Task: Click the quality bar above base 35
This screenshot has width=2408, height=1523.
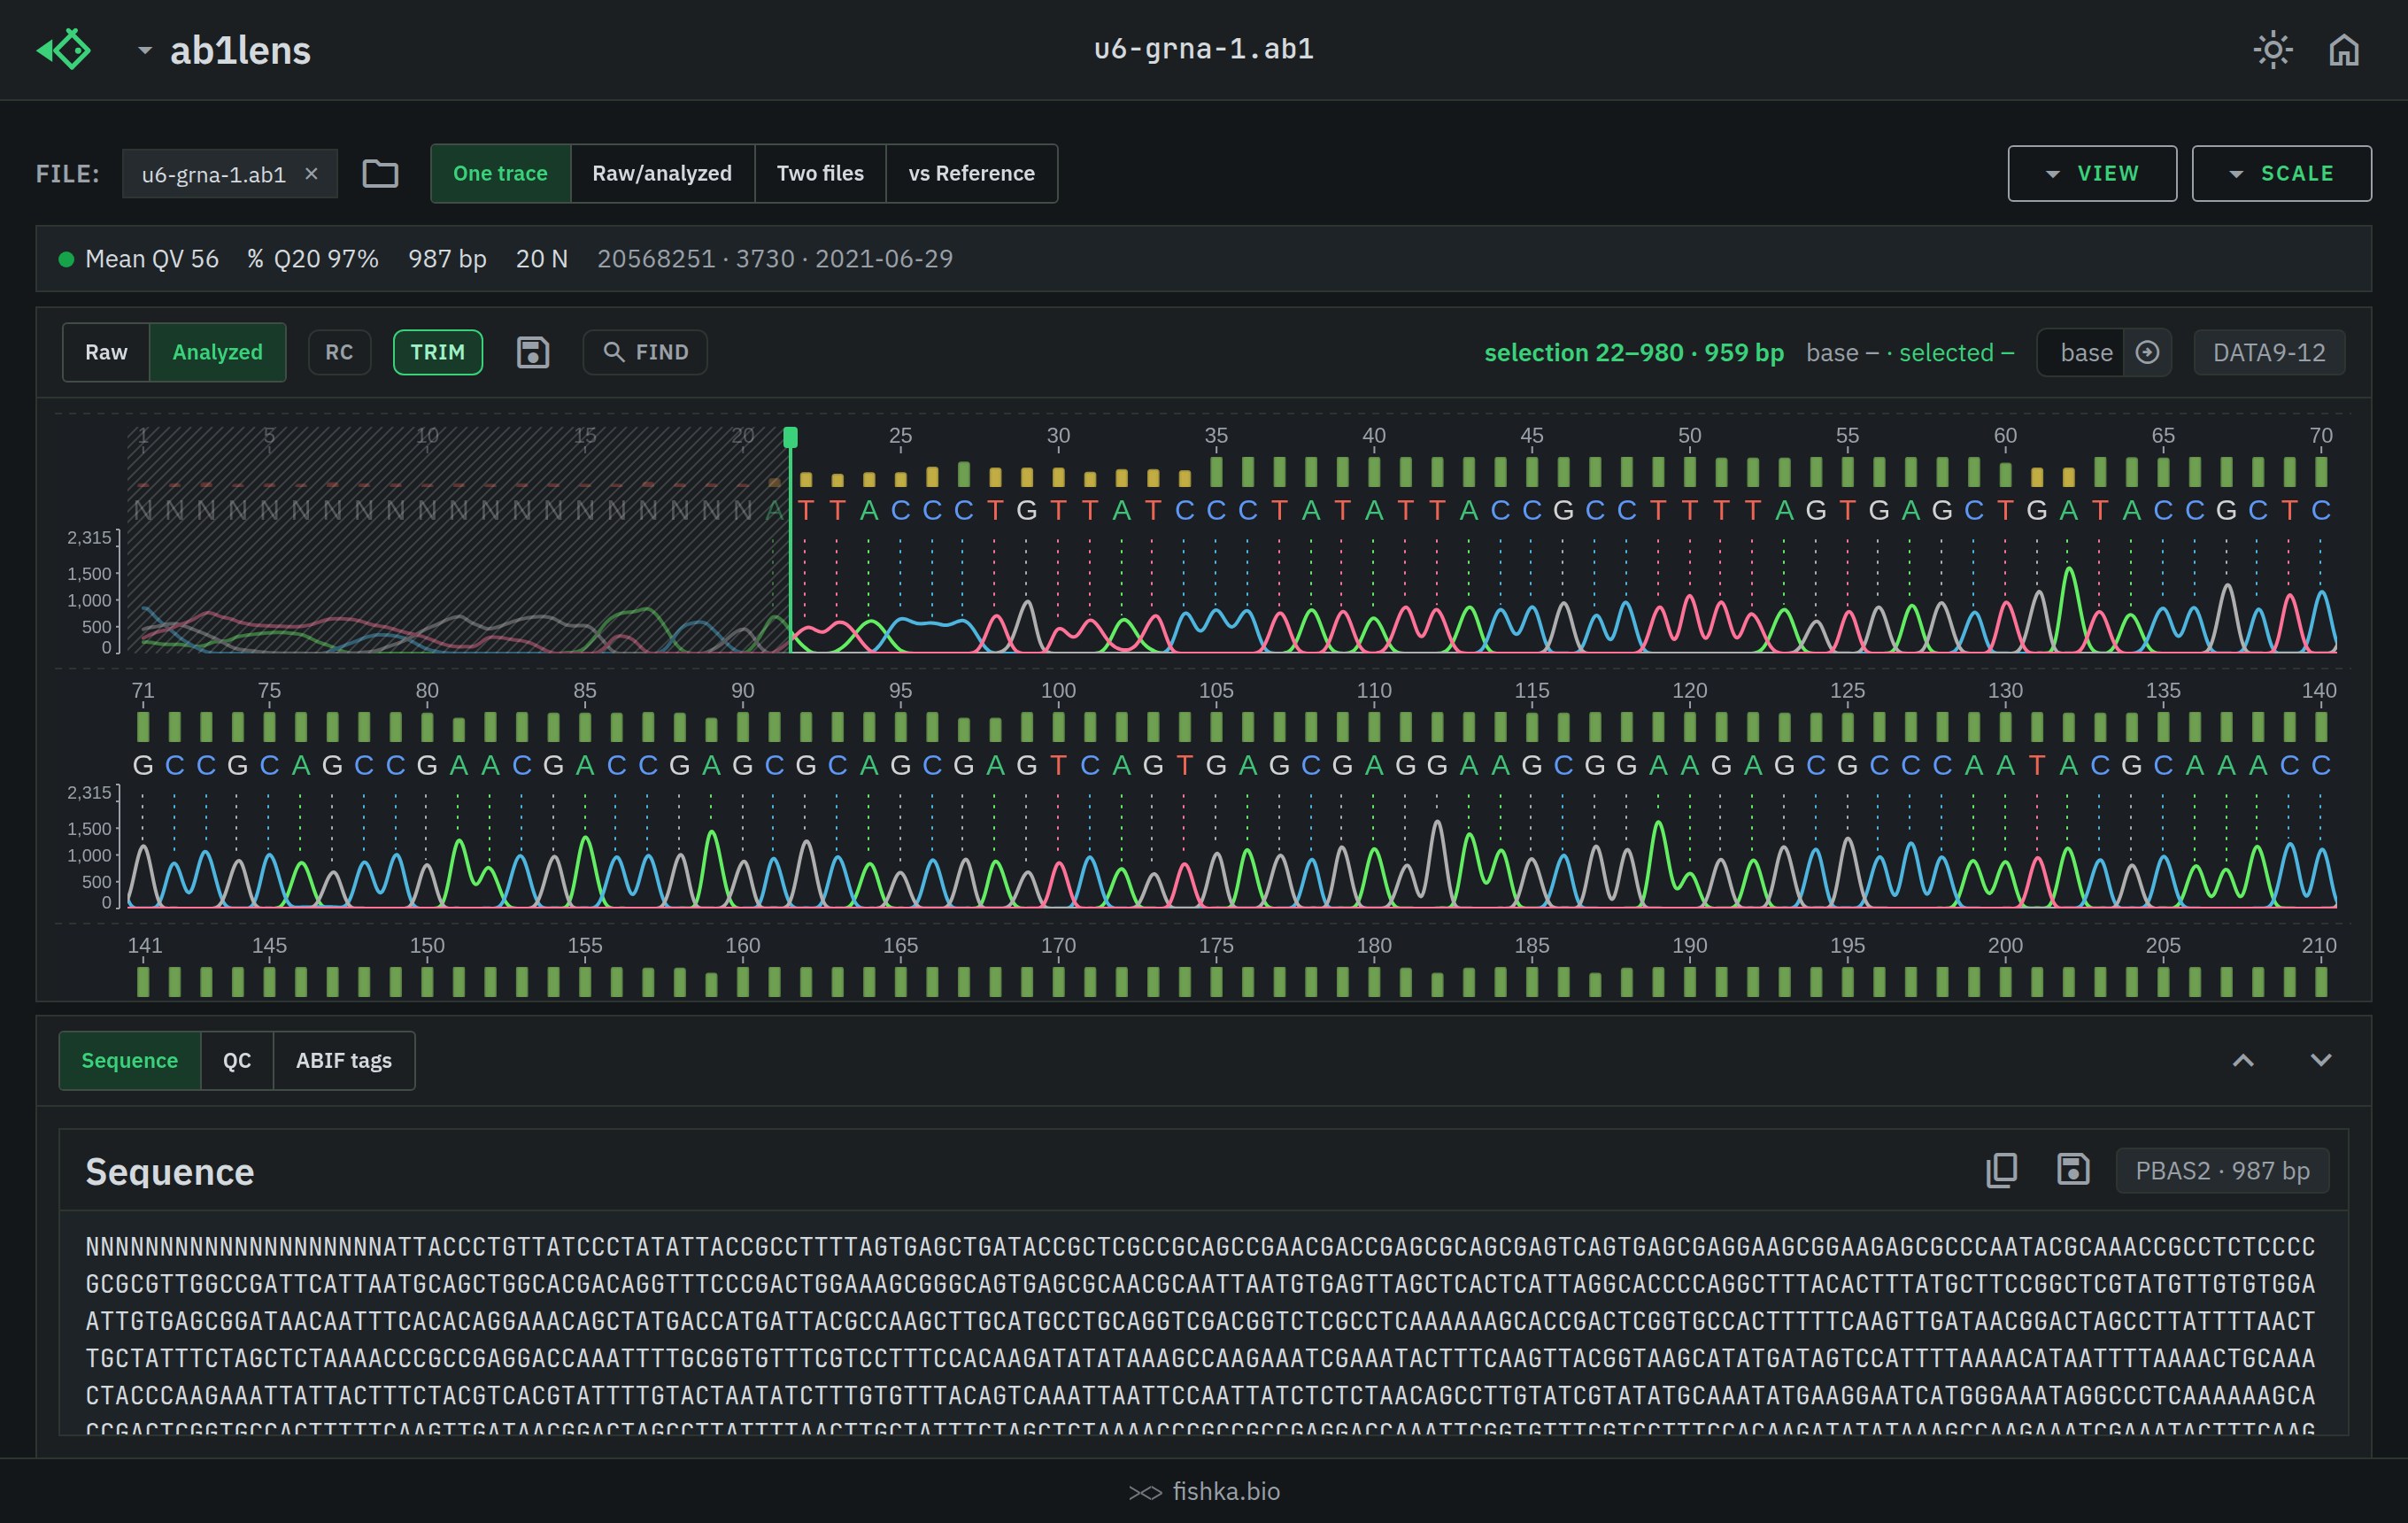Action: coord(1216,471)
